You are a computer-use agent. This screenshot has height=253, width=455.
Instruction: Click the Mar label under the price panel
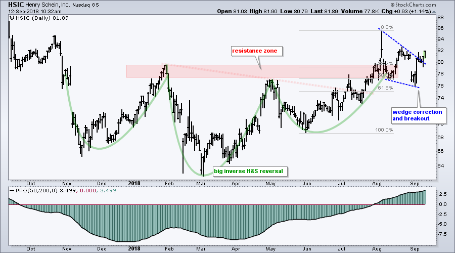[201, 184]
